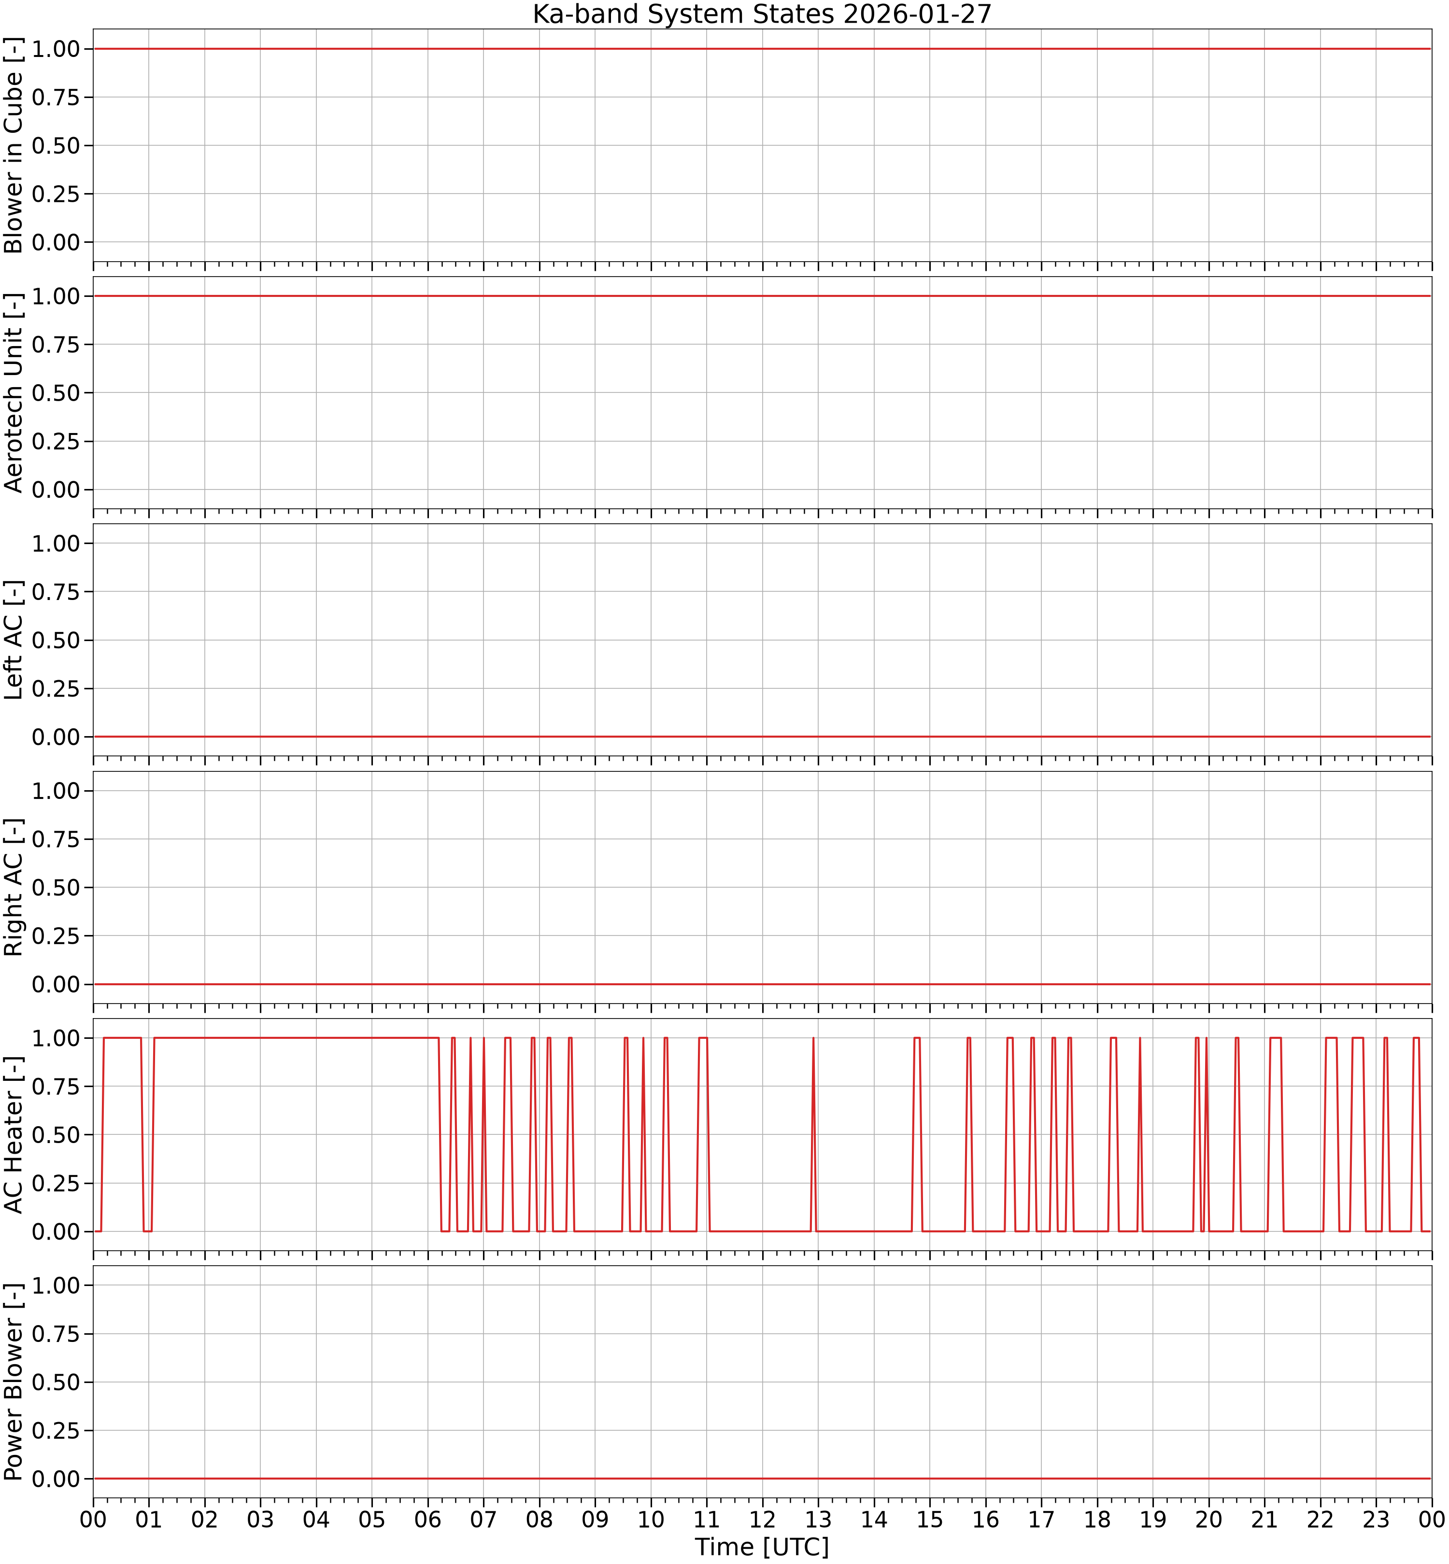This screenshot has width=1449, height=1564.
Task: Click the Right AC axis label
Action: (x=14, y=887)
